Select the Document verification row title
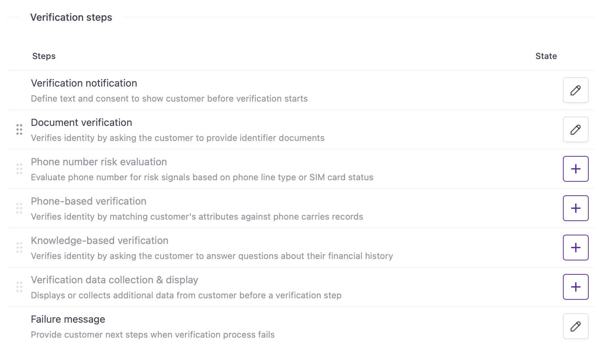 pos(81,123)
